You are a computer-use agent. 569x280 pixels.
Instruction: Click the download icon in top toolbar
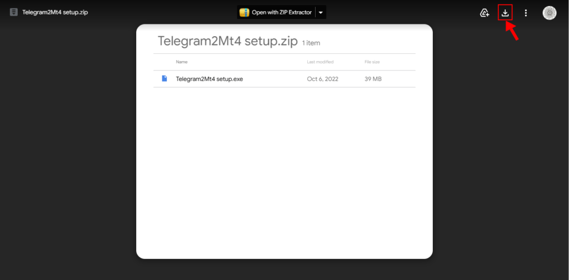tap(505, 12)
